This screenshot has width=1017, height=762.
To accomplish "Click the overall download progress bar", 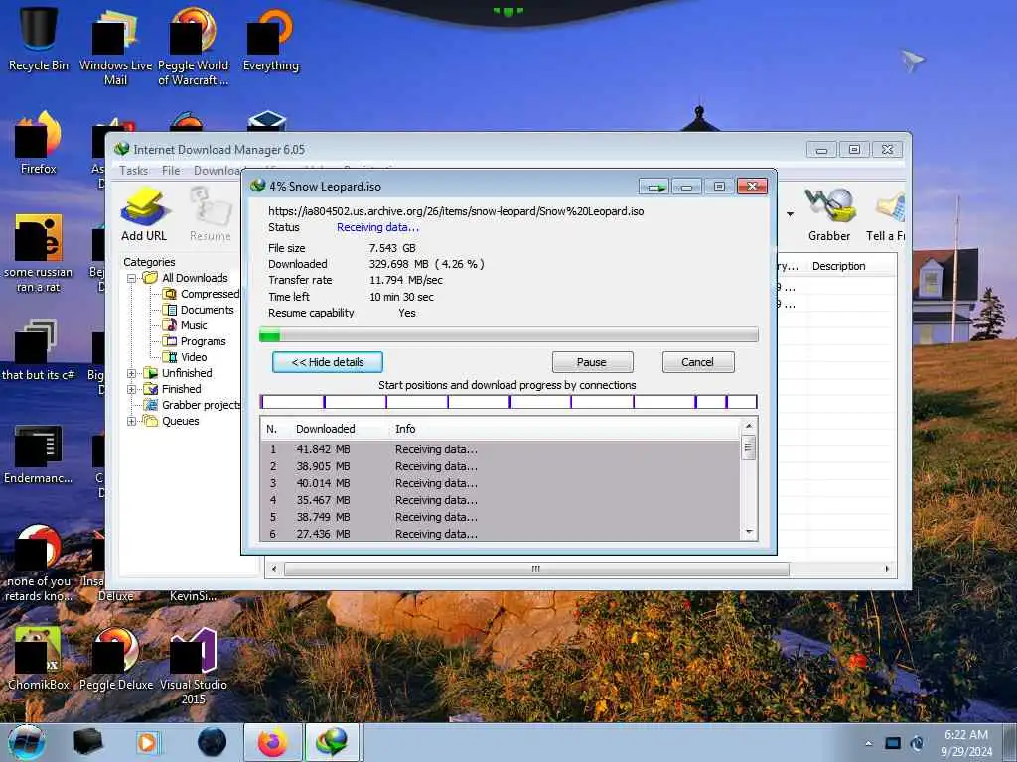I will [508, 335].
